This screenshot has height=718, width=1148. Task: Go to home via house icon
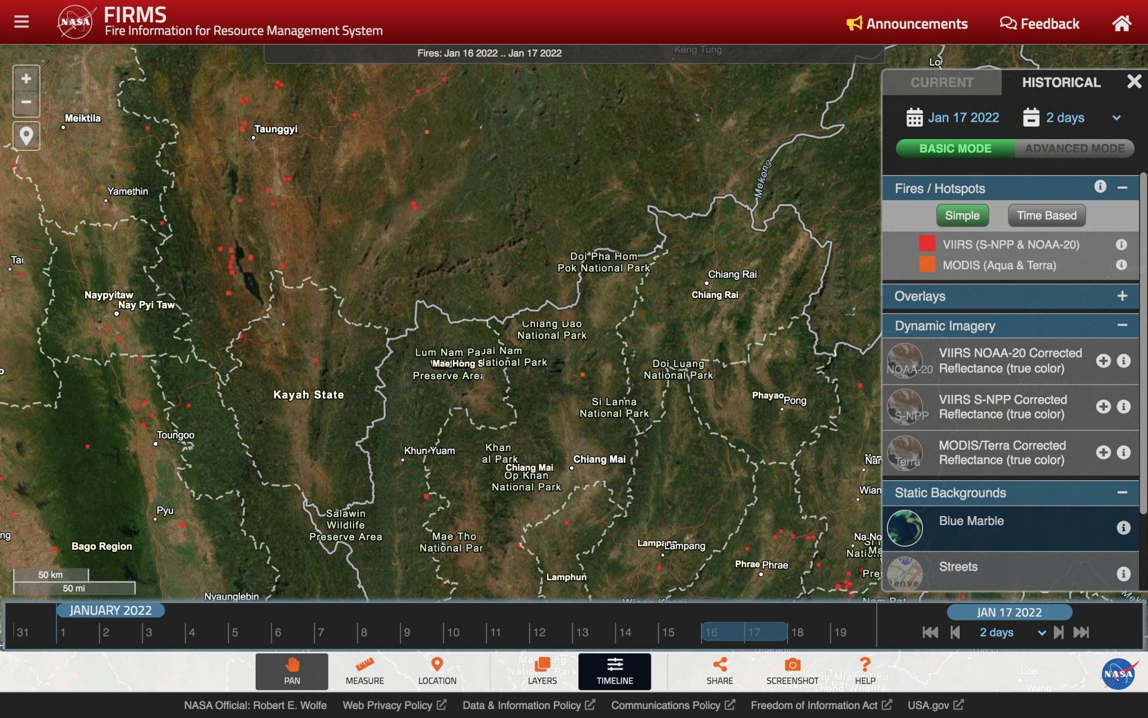coord(1121,23)
